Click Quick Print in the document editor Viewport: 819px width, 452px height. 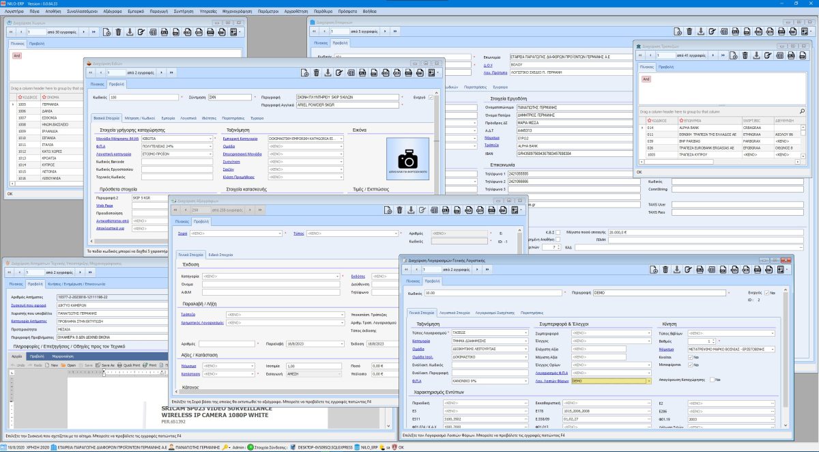coord(129,365)
